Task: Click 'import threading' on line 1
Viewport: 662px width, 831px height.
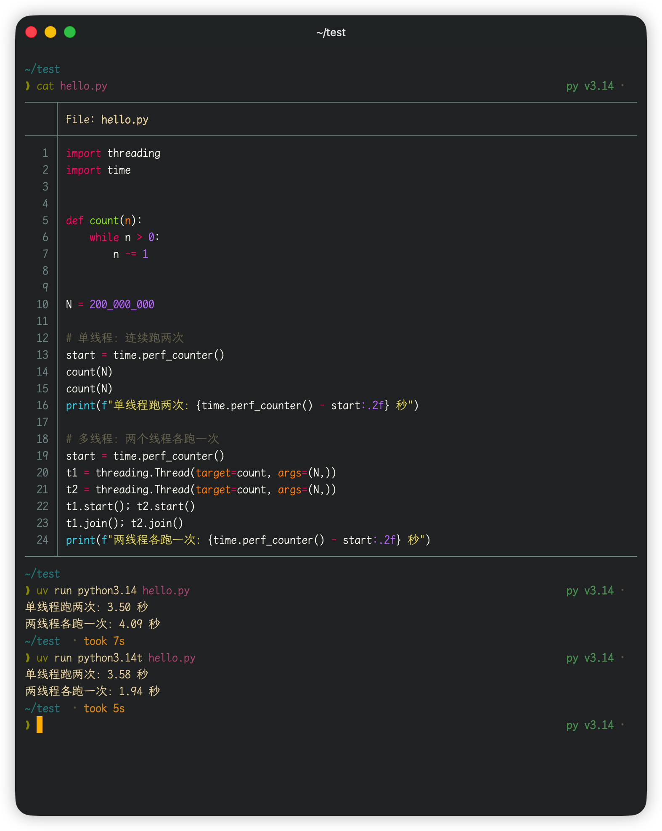Action: [x=113, y=153]
